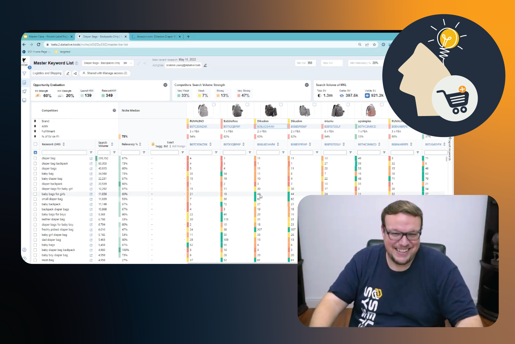Click the help icon beside Master Keyword List

click(x=77, y=63)
